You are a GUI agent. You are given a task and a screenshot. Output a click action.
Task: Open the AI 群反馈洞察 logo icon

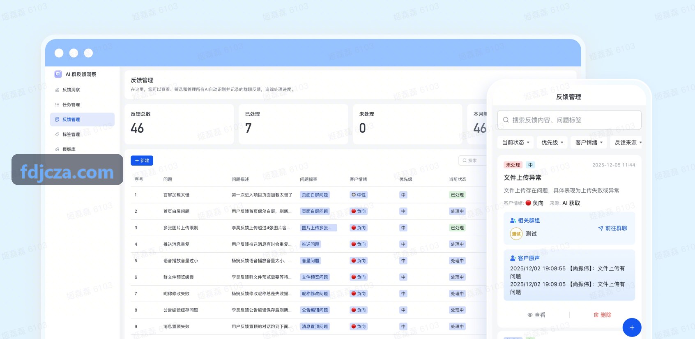coord(58,74)
